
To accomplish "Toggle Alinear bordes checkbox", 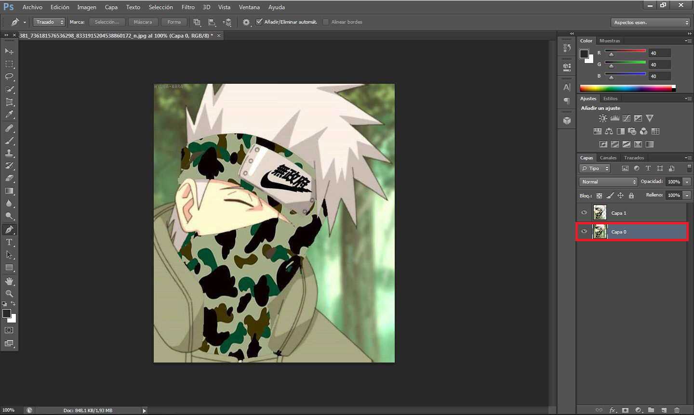I will tap(326, 22).
